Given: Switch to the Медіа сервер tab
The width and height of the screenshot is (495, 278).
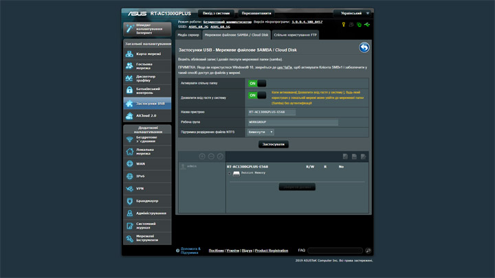Looking at the screenshot, I should (188, 35).
